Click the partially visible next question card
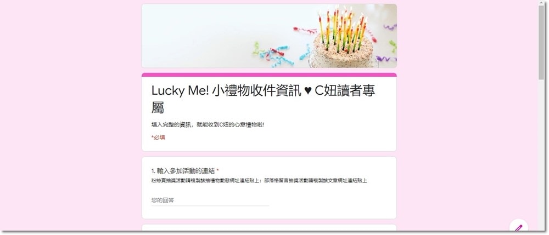Screen dimensions: 549x235 269,228
